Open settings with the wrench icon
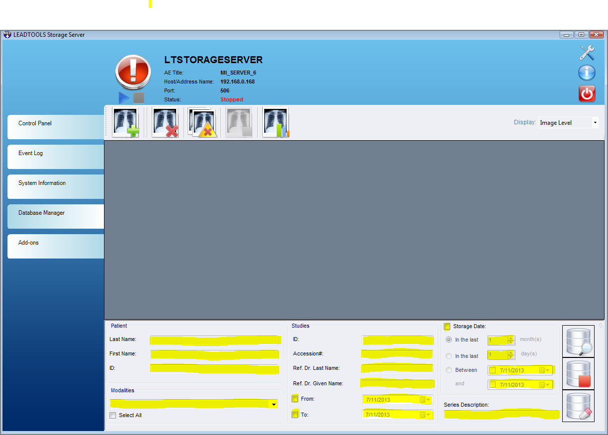This screenshot has width=608, height=435. 587,53
